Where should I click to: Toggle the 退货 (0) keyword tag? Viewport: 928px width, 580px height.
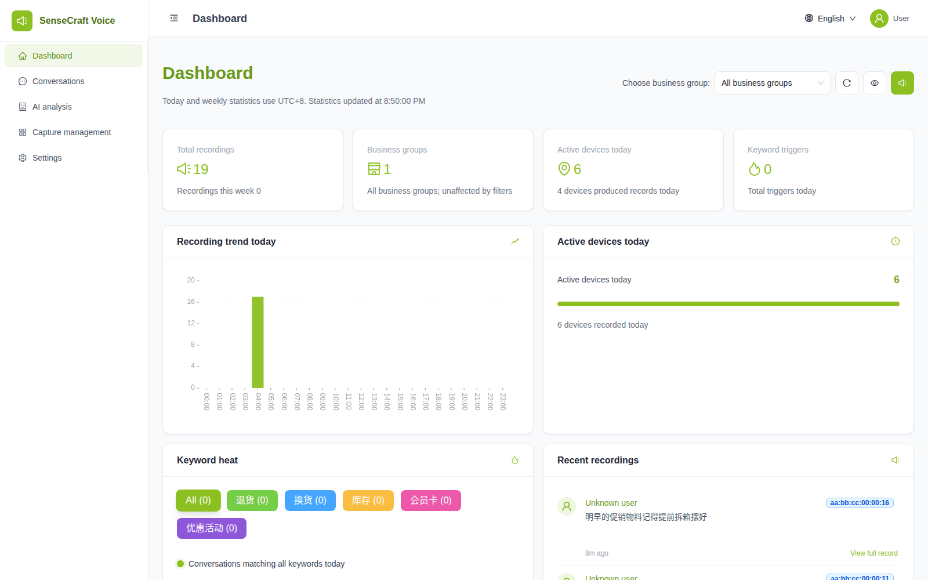[x=252, y=501]
